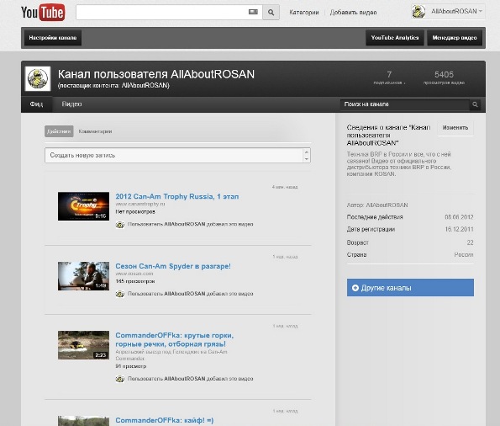
Task: Click user avatar under Сезон Can-Am Spyder post
Action: pos(120,294)
